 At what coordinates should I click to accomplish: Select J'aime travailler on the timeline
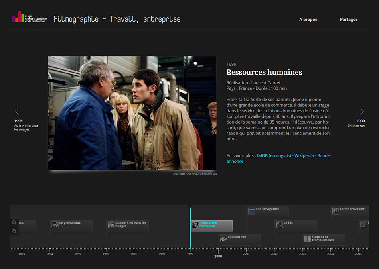point(350,212)
